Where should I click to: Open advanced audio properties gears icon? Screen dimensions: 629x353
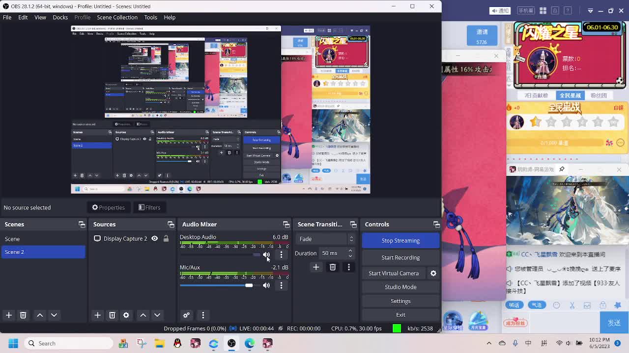[186, 315]
